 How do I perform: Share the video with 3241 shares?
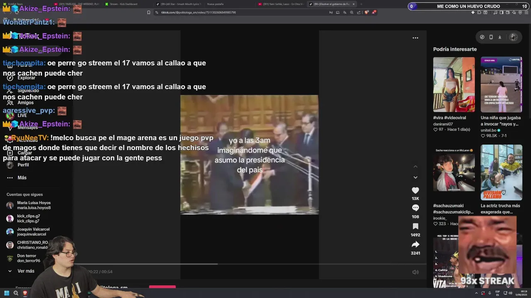(x=415, y=244)
